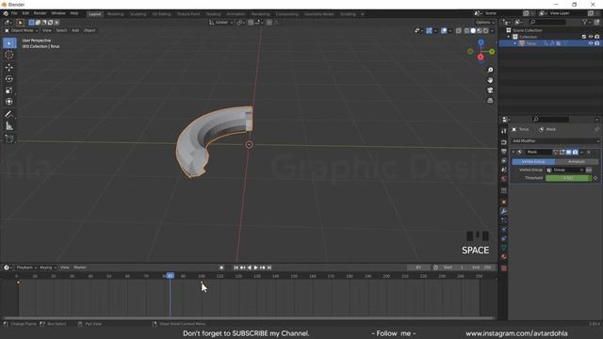This screenshot has height=339, width=603.
Task: Open the Texture properties checker tab
Action: [504, 268]
